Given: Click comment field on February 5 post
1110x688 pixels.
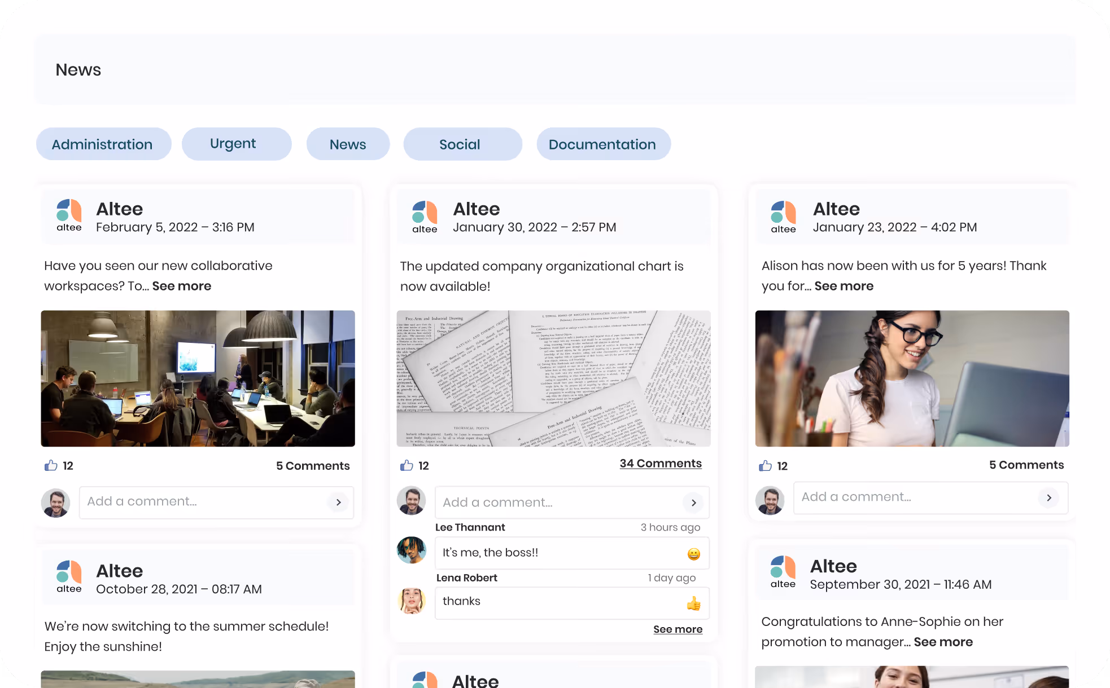Looking at the screenshot, I should coord(216,502).
